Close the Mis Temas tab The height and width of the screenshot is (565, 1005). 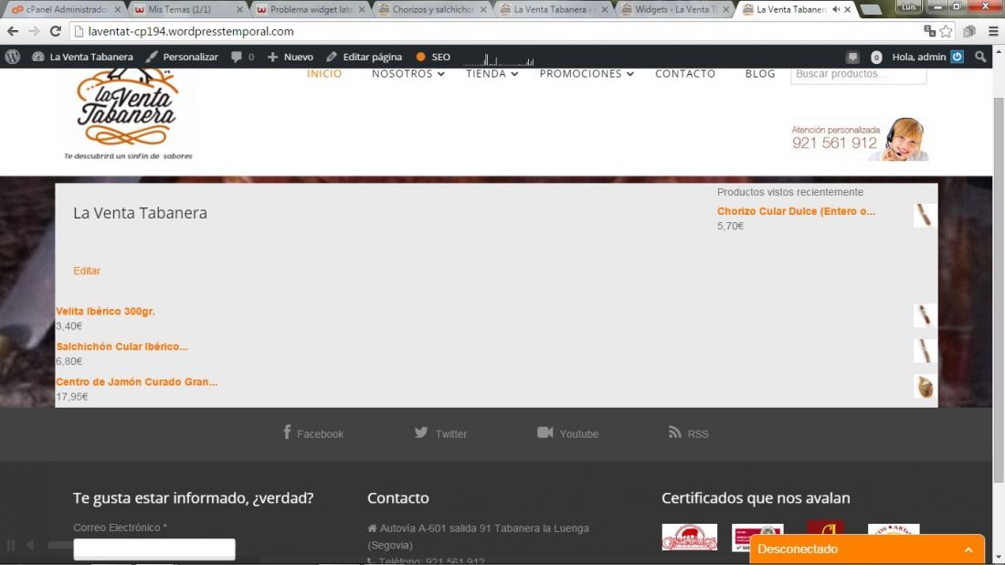click(x=239, y=10)
